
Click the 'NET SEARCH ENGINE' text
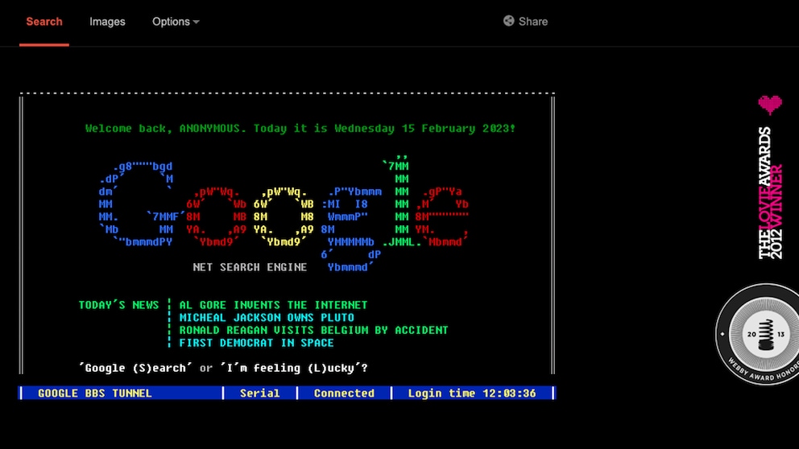click(250, 267)
